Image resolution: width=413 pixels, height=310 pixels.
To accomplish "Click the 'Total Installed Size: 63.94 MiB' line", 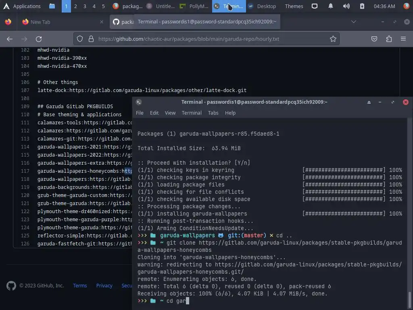I will 189,148.
